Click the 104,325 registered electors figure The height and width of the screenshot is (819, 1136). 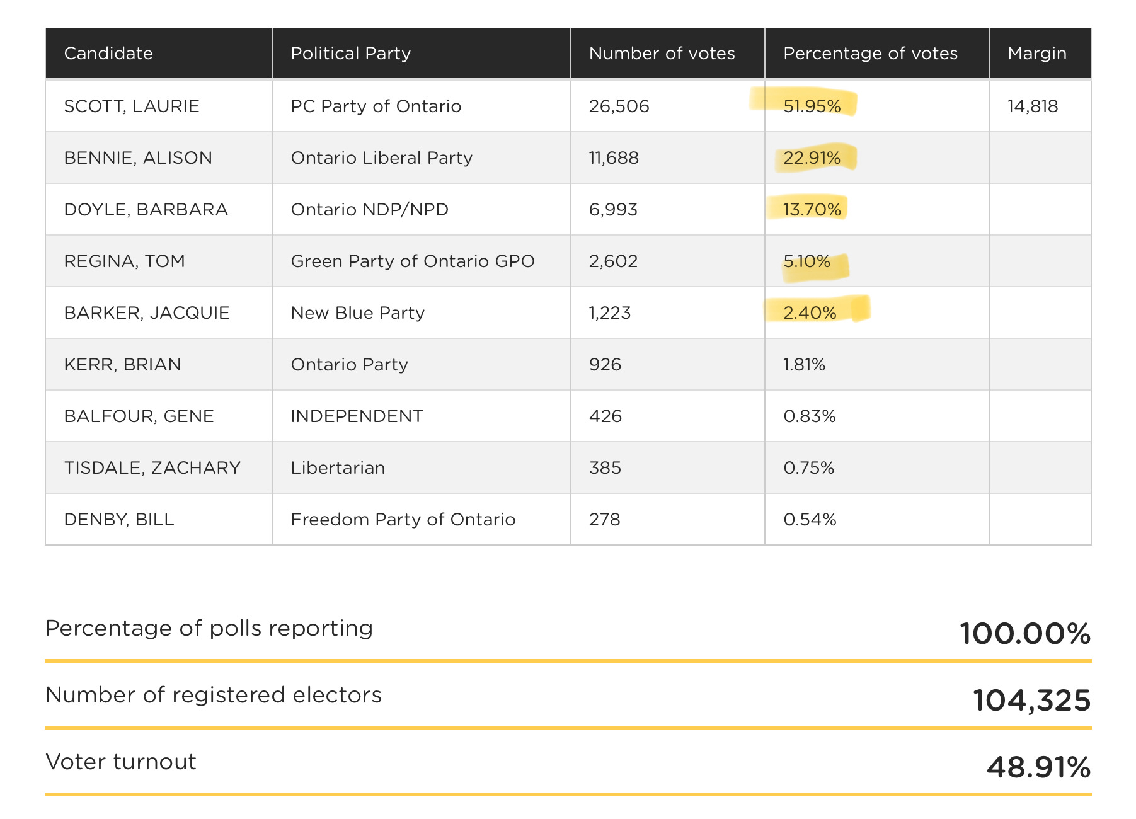coord(1032,701)
